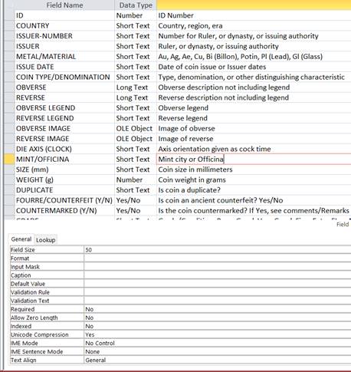Select the COIN TYPE/DENOMINATION field name
This screenshot has width=351, height=372.
64,77
